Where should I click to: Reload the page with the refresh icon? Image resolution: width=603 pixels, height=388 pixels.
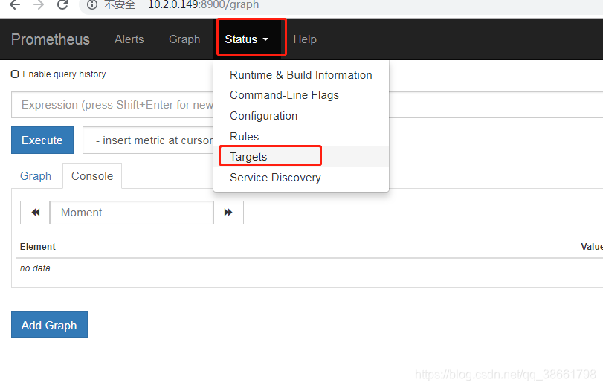[62, 4]
